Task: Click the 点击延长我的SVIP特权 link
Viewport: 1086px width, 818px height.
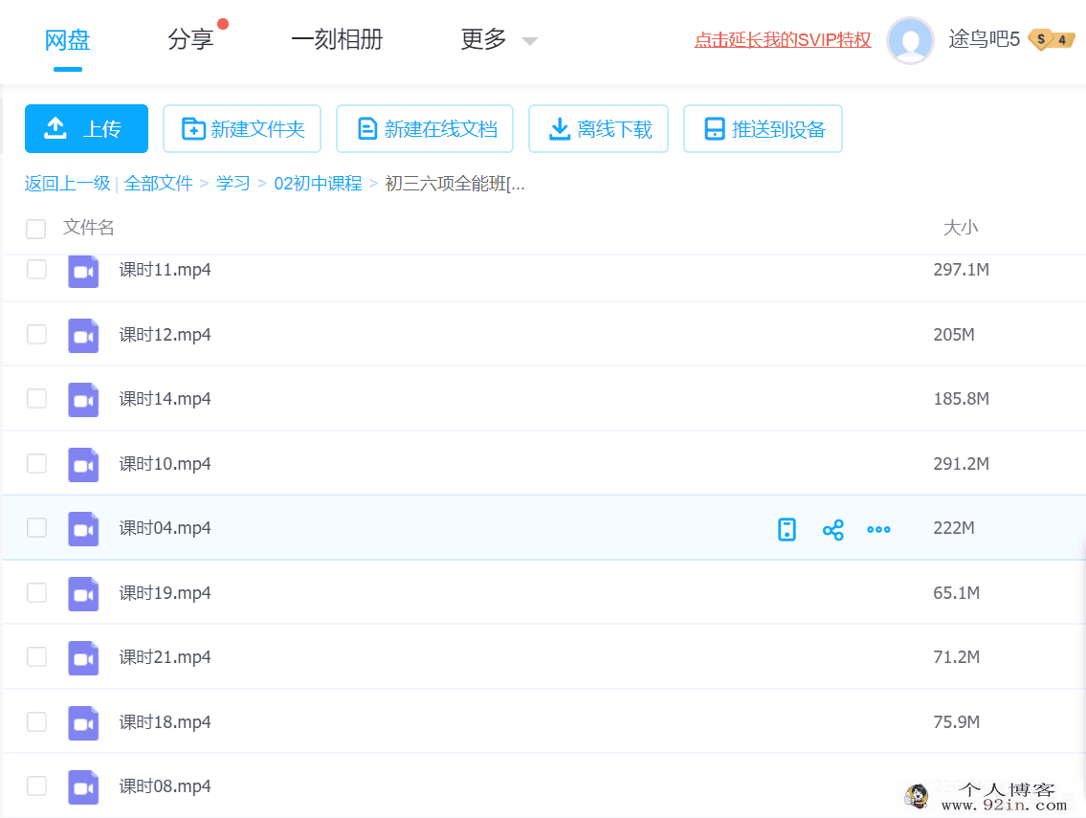Action: point(783,40)
